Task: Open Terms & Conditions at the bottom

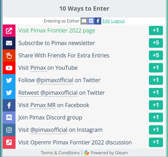Action: tap(60, 153)
